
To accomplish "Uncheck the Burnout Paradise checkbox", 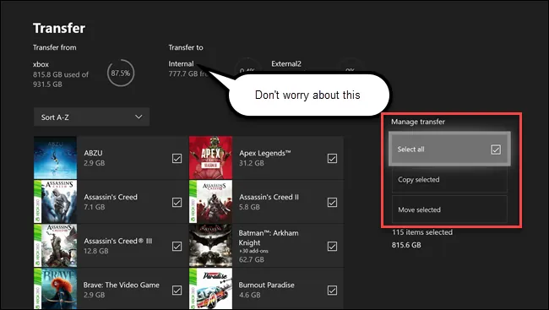I will coord(332,290).
